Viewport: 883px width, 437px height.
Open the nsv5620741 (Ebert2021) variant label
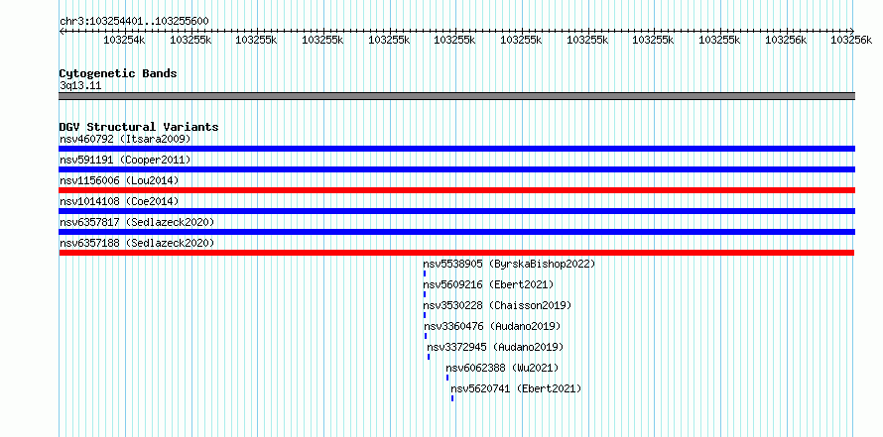pyautogui.click(x=516, y=388)
